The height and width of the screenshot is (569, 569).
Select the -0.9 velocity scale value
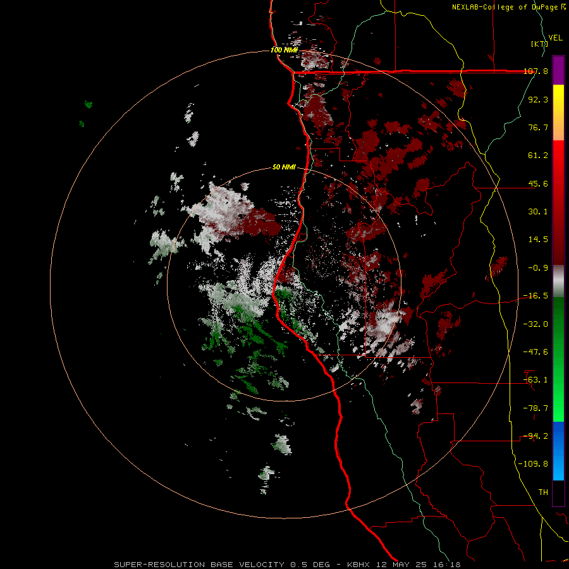(x=538, y=268)
